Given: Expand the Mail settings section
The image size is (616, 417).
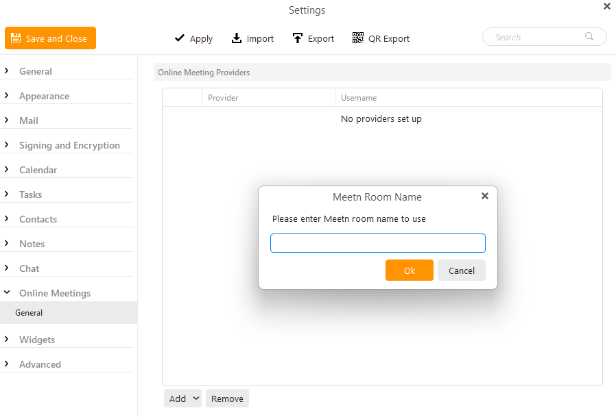Looking at the screenshot, I should point(6,120).
